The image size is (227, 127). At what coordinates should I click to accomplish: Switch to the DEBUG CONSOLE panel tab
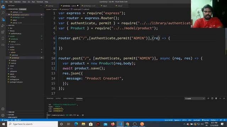point(68,98)
